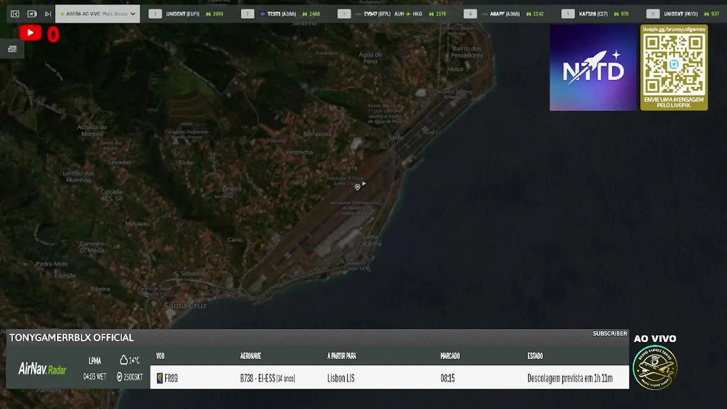Click the number 1 rank badge
This screenshot has width=727, height=409.
[x=155, y=14]
